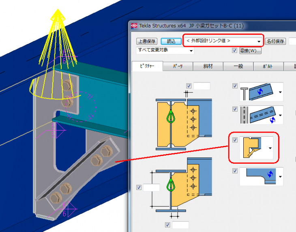Switch to the ボルト tab

click(x=268, y=66)
